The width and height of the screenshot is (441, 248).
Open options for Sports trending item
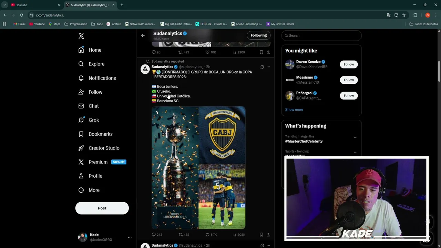(x=355, y=152)
